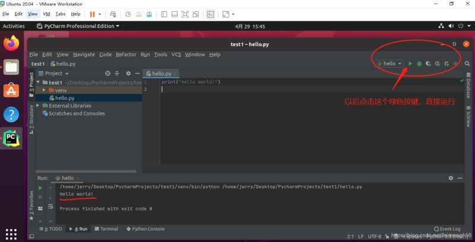Click the grayed stop icon in main toolbar
475x242 pixels.
(456, 63)
